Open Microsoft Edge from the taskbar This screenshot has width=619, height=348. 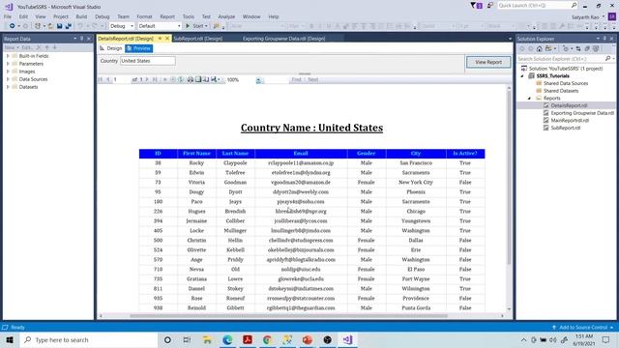point(227,339)
